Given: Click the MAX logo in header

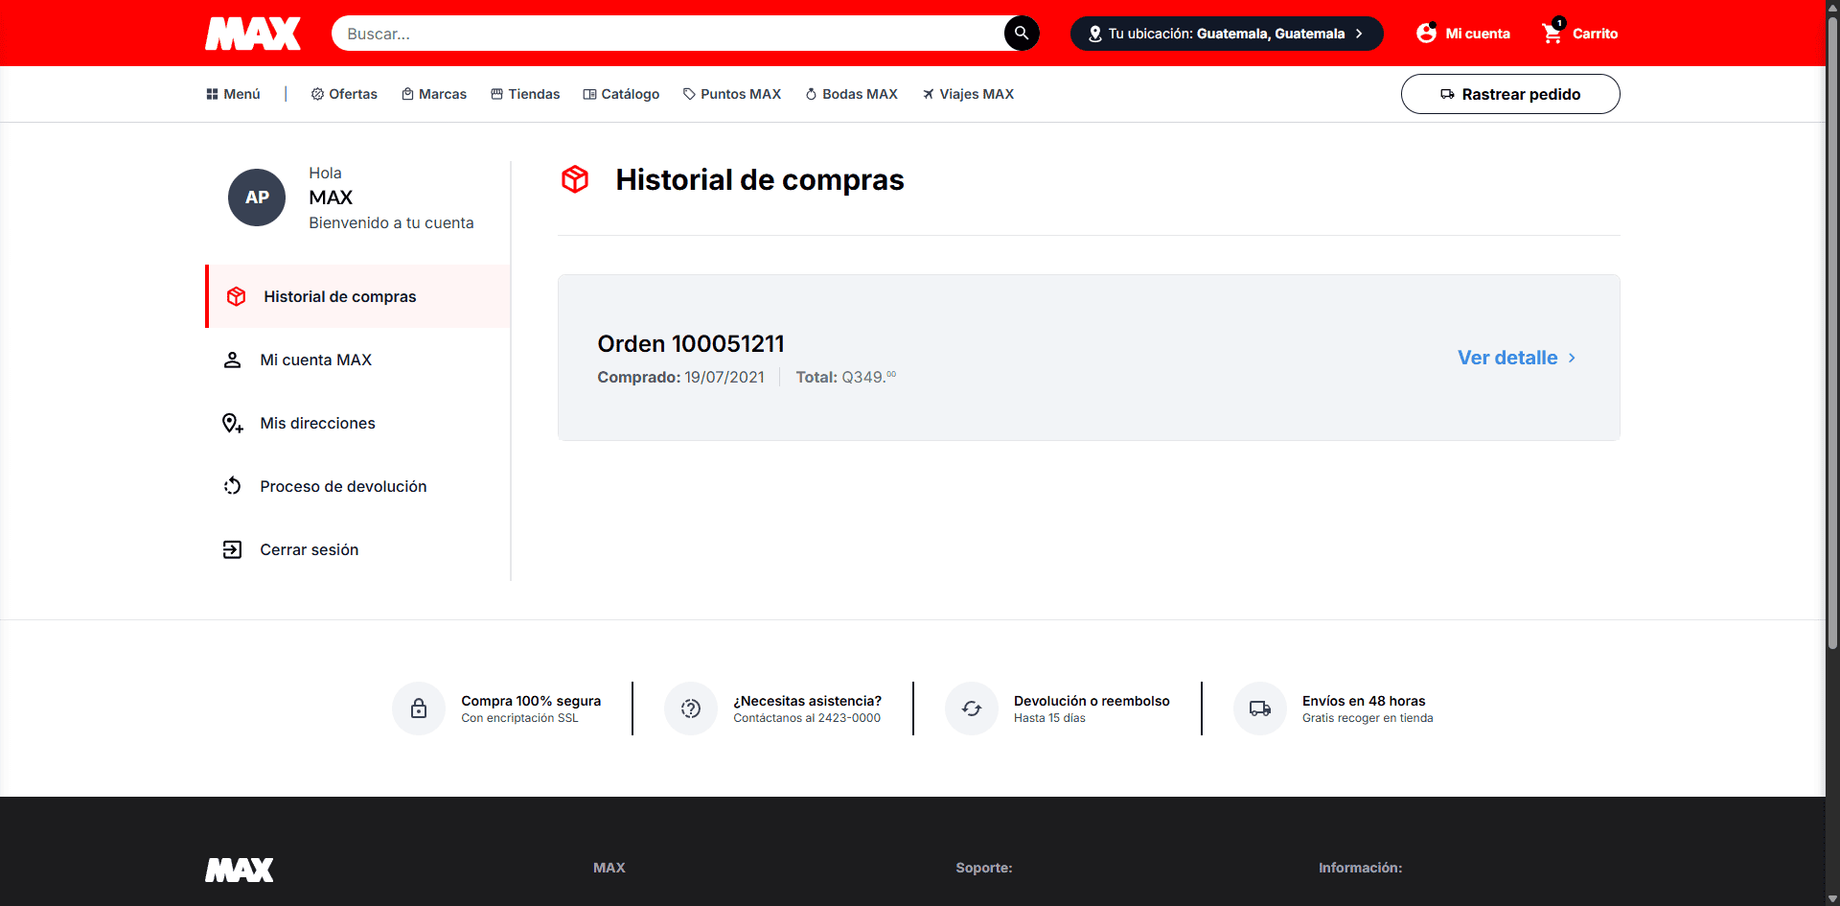Looking at the screenshot, I should coord(253,34).
